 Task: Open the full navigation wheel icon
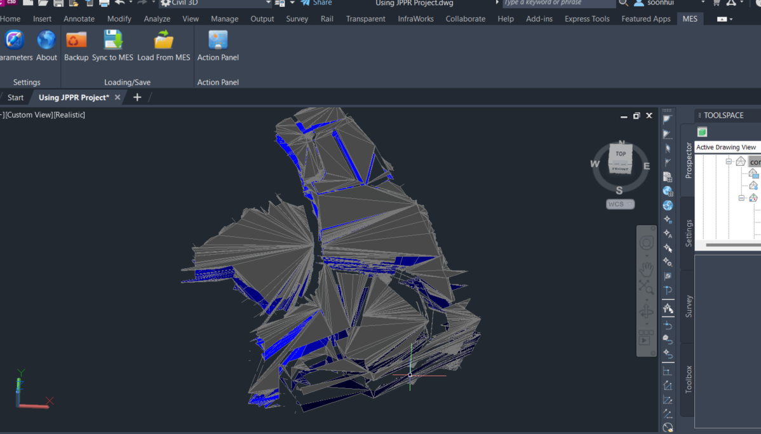pos(646,242)
